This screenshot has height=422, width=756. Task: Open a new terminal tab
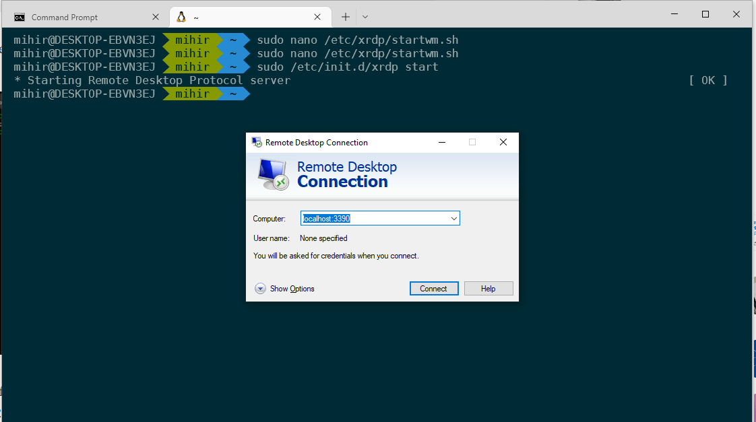tap(346, 17)
